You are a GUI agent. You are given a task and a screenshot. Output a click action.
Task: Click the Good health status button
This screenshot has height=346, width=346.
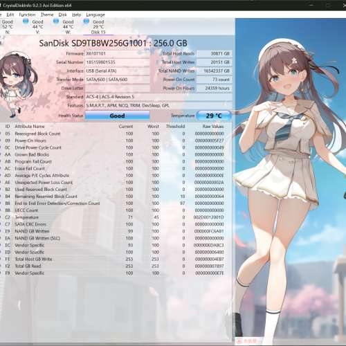(x=118, y=116)
